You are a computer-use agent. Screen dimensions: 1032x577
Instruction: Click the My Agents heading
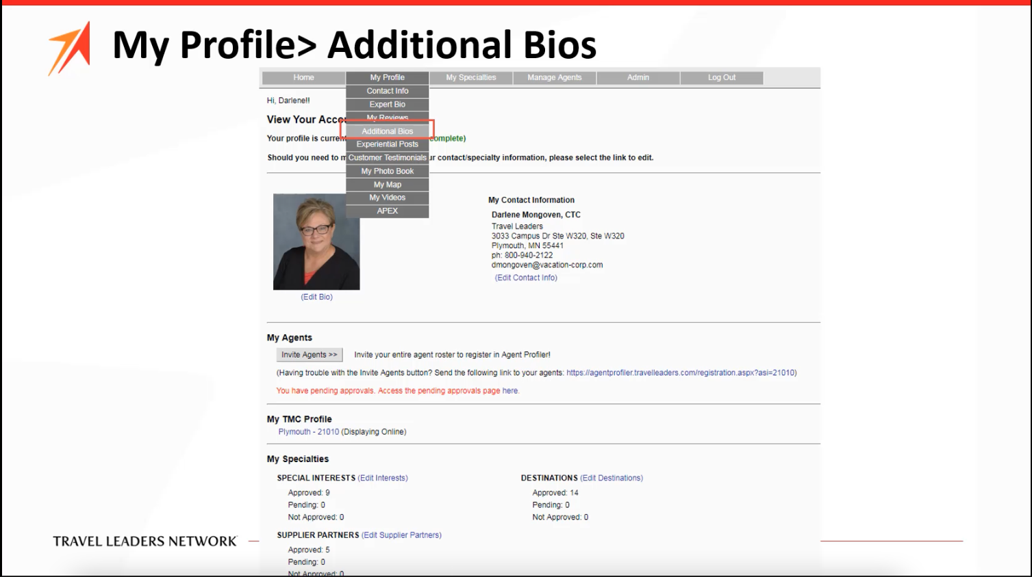(x=289, y=338)
